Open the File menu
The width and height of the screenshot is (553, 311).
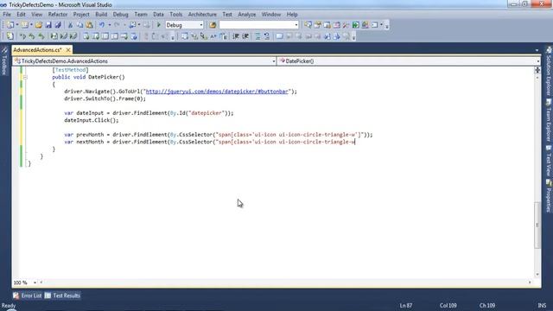point(7,15)
